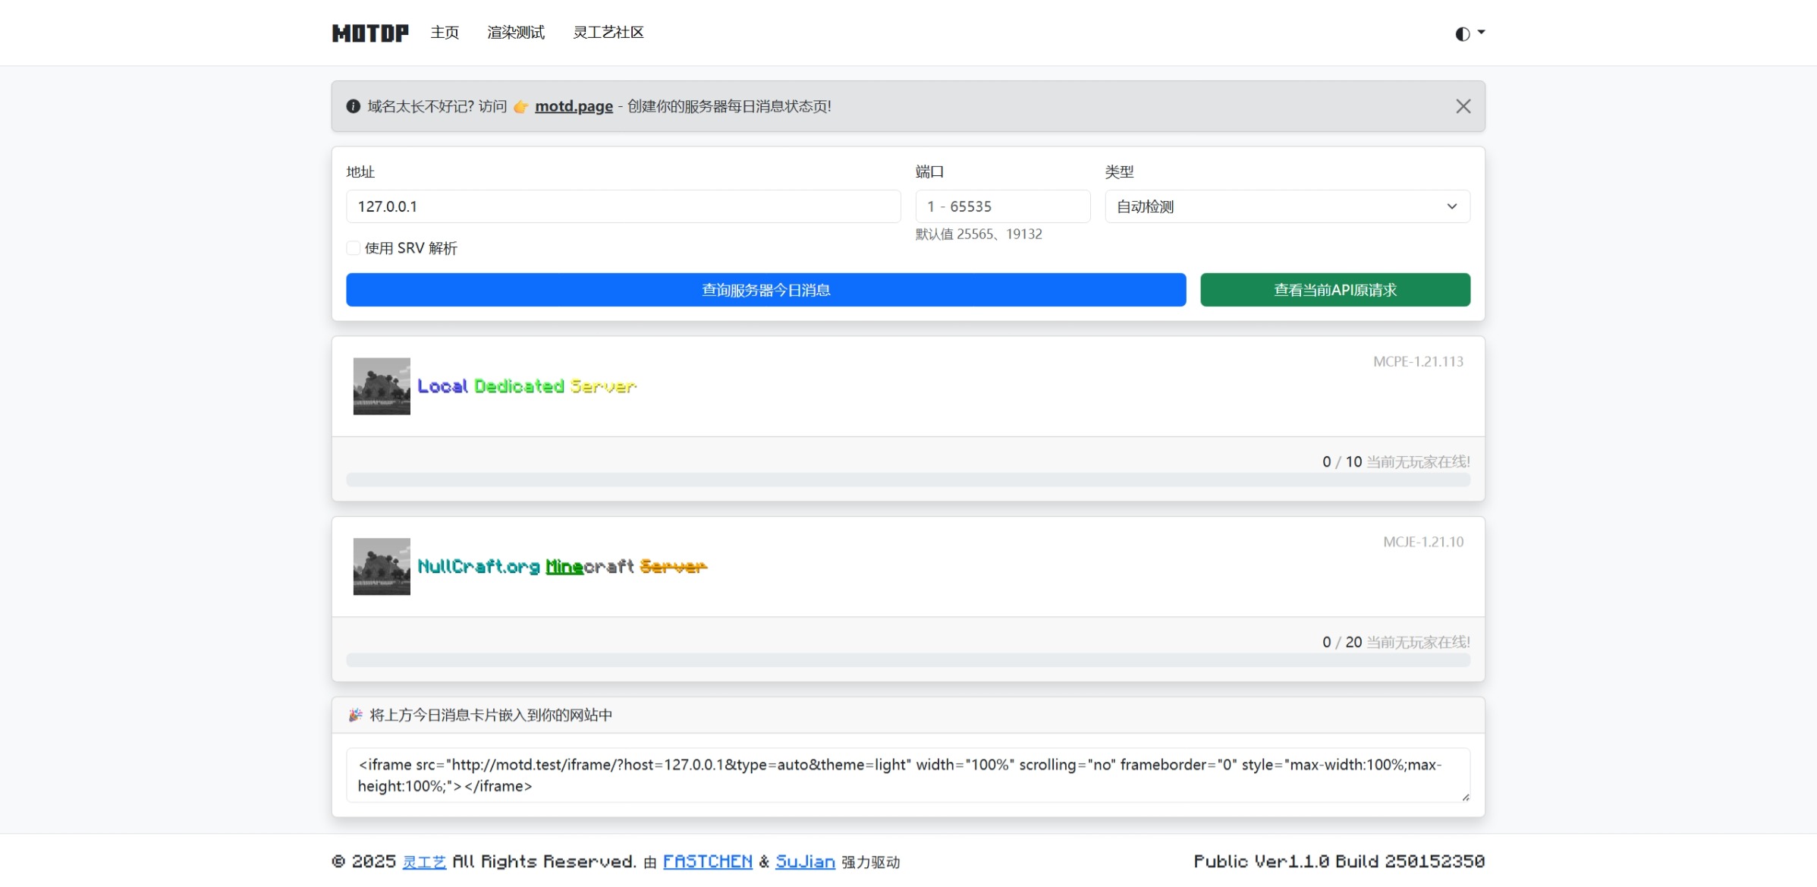Screen dimensions: 1817x887
Task: Open the 灵工艺社区 nav item
Action: pyautogui.click(x=608, y=33)
